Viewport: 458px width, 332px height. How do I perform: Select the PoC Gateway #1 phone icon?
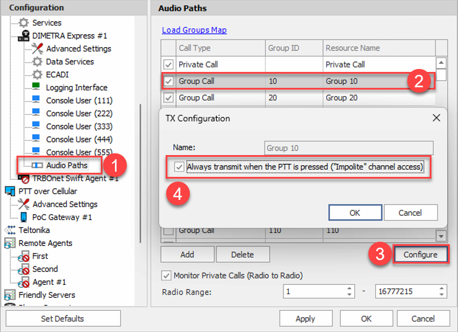point(24,218)
